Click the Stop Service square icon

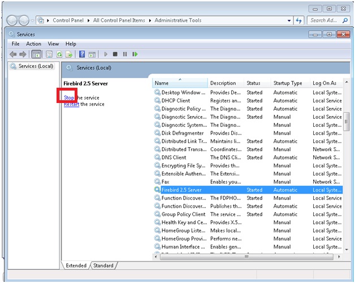coord(115,54)
